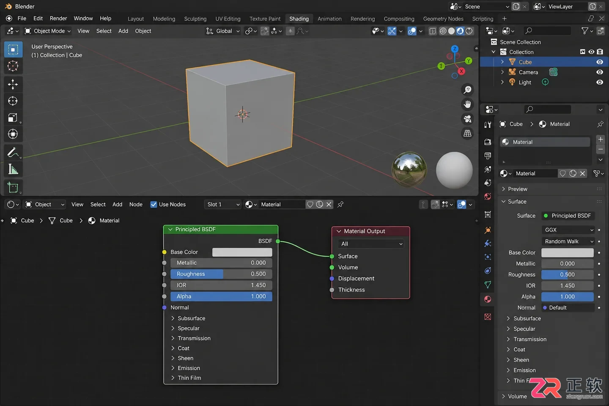
Task: Choose the Scale tool
Action: (x=13, y=118)
